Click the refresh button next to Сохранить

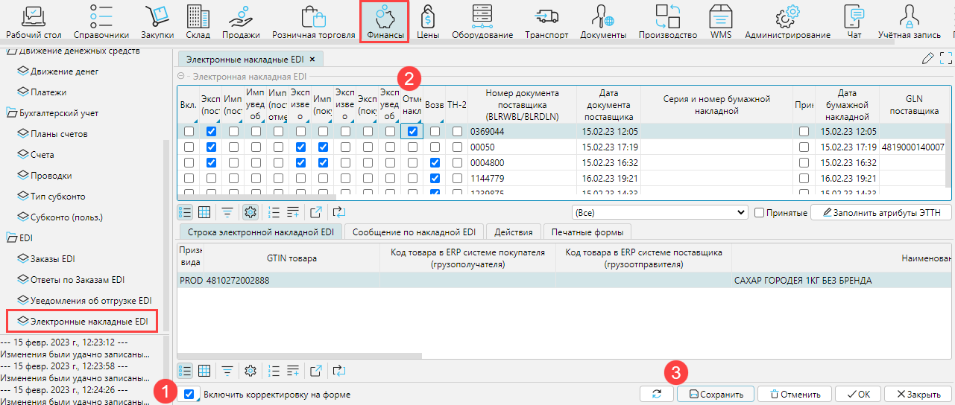pyautogui.click(x=657, y=394)
